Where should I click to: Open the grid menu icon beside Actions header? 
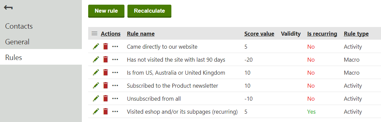click(x=95, y=34)
